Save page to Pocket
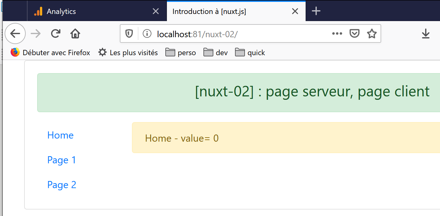This screenshot has height=216, width=440. coord(354,33)
